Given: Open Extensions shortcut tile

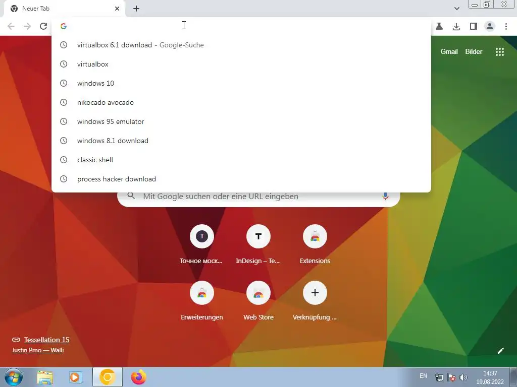Looking at the screenshot, I should [315, 244].
